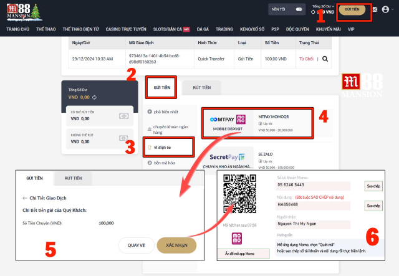This screenshot has height=276, width=399.
Task: Open the mail inbox icon
Action: (375, 9)
